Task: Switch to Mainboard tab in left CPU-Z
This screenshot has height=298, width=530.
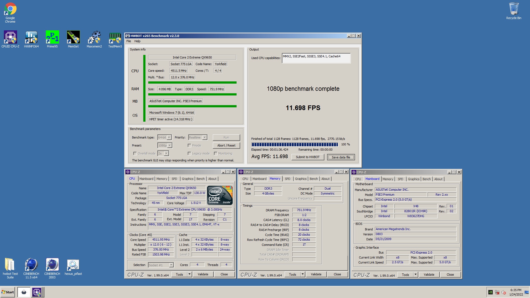Action: (x=146, y=179)
